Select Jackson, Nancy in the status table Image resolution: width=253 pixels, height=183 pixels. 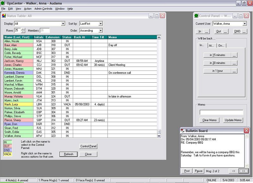click(18, 61)
